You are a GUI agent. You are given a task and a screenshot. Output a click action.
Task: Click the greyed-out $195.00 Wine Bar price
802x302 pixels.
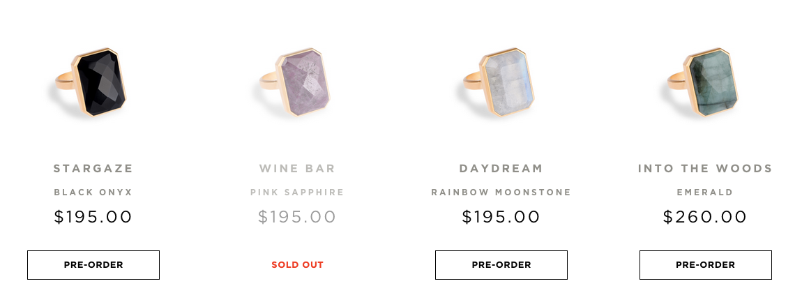[297, 217]
